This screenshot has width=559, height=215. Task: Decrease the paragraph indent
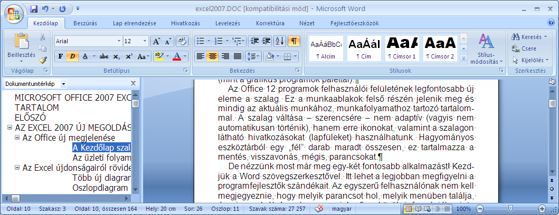(x=254, y=41)
